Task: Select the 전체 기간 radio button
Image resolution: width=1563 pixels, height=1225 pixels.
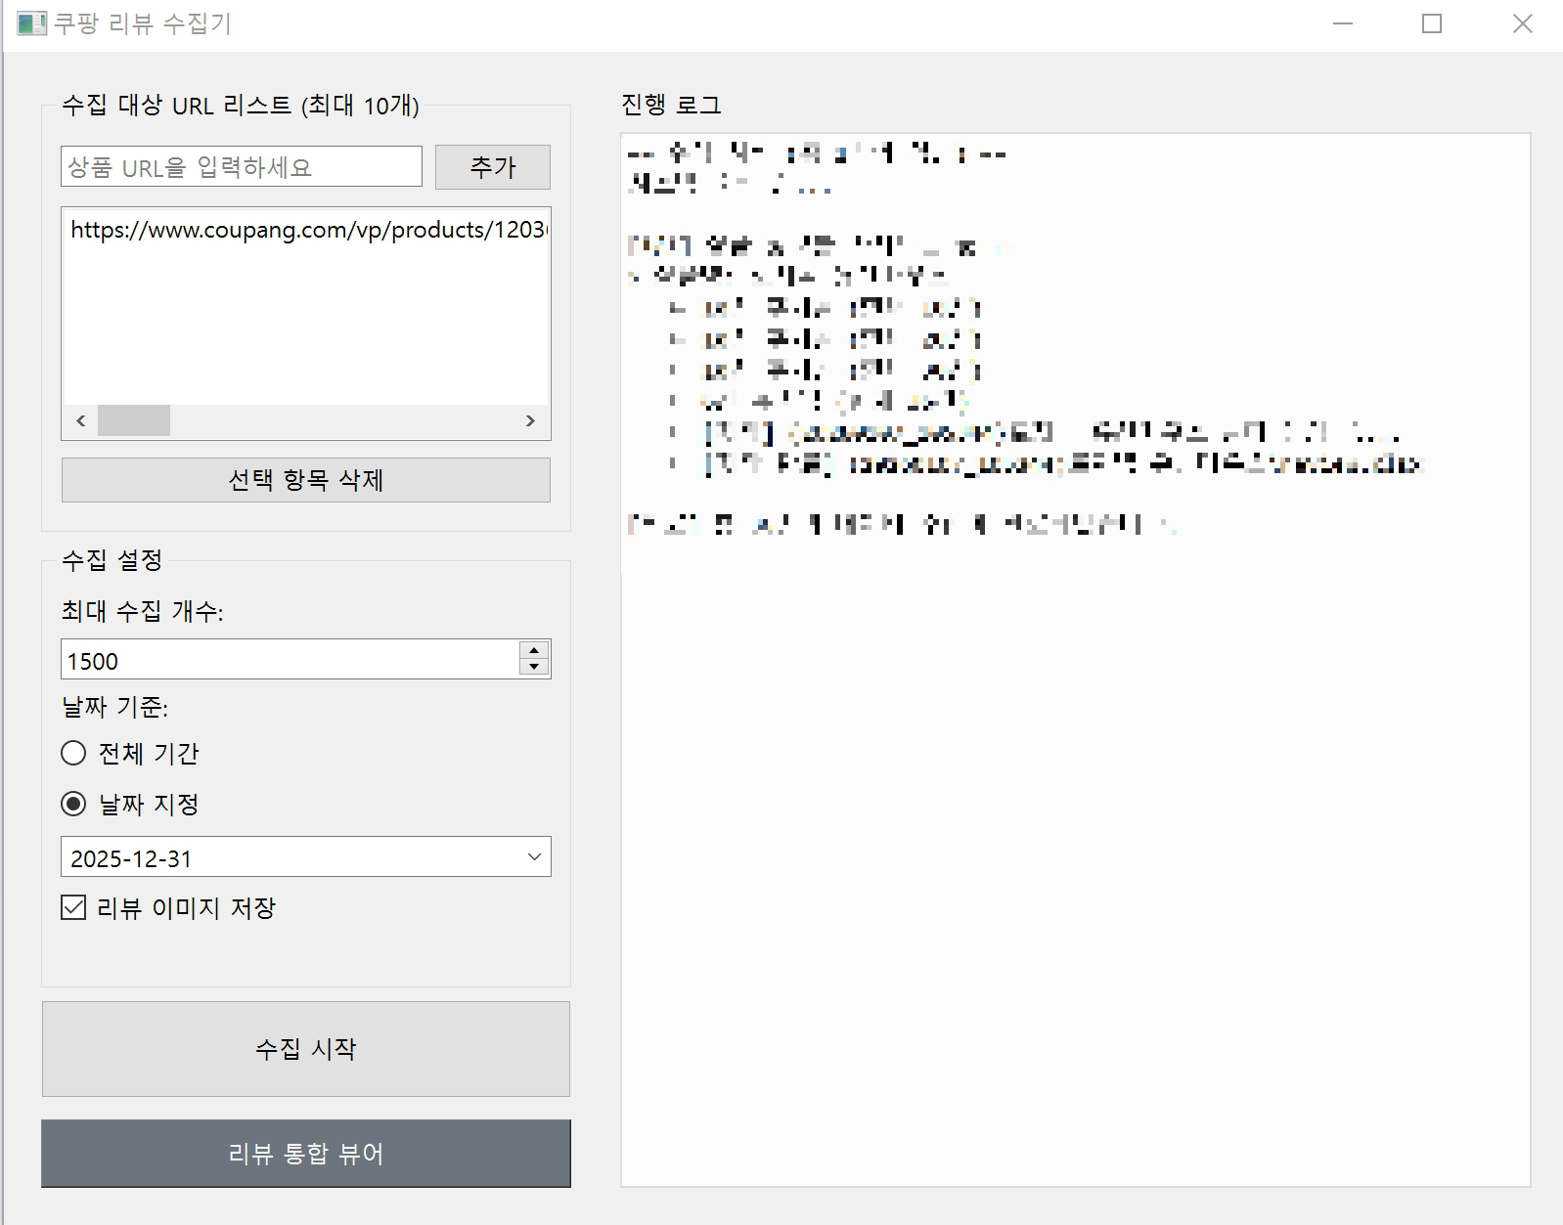Action: (x=73, y=753)
